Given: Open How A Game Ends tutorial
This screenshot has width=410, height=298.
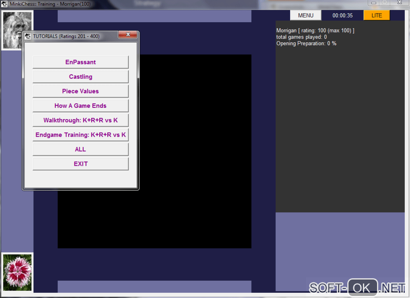Looking at the screenshot, I should (x=80, y=106).
